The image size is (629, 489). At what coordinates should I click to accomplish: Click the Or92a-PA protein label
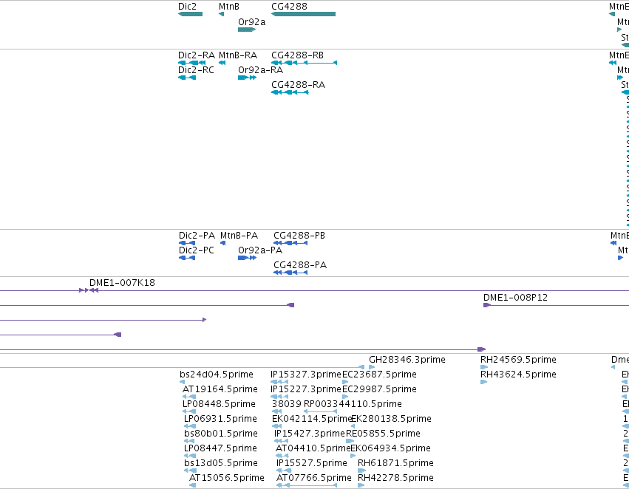pos(260,250)
